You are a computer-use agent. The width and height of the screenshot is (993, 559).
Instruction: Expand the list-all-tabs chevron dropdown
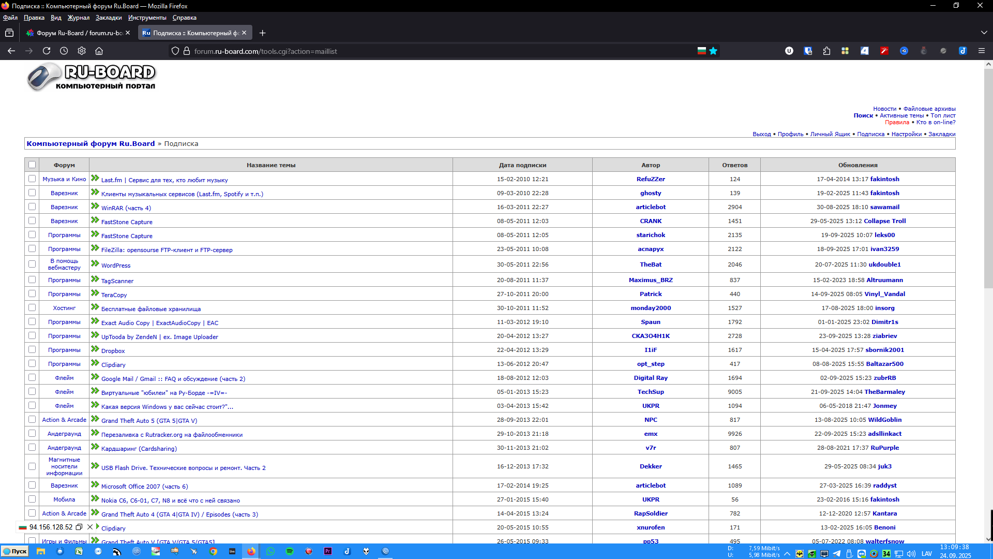(x=984, y=33)
